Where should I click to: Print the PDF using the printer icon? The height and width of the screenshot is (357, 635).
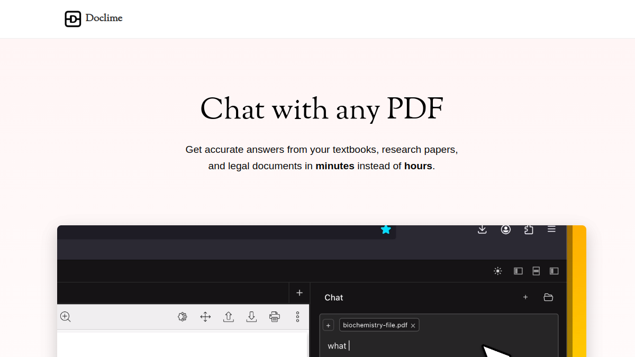coord(274,317)
